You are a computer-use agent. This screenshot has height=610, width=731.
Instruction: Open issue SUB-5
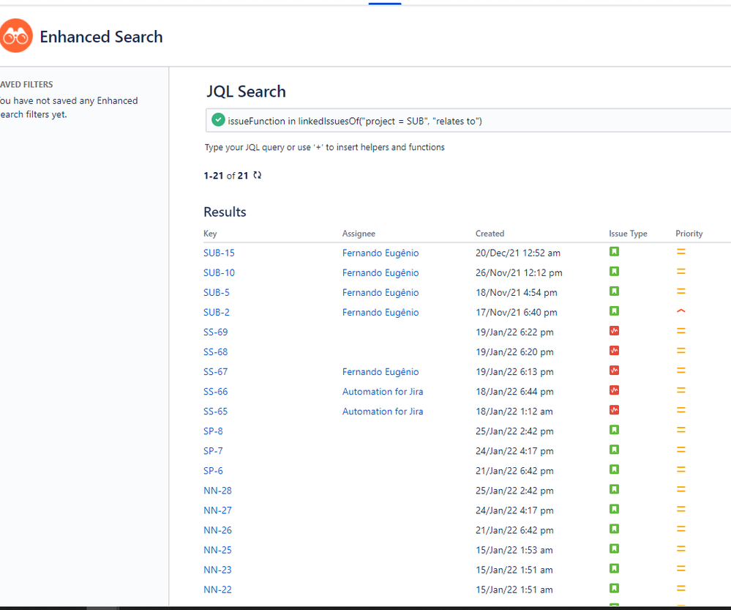217,293
